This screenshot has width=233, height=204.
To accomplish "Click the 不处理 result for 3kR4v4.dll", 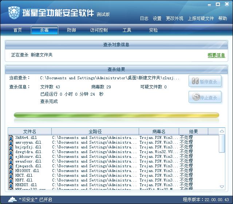I will (186, 137).
